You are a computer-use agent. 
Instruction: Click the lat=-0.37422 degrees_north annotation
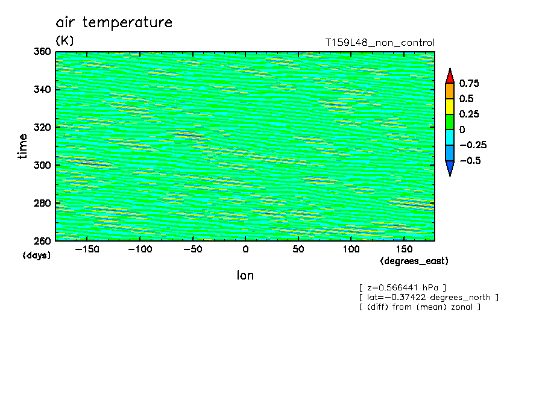click(428, 297)
